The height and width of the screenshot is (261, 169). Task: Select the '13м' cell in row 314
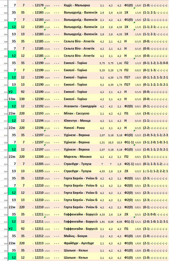[12, 99]
